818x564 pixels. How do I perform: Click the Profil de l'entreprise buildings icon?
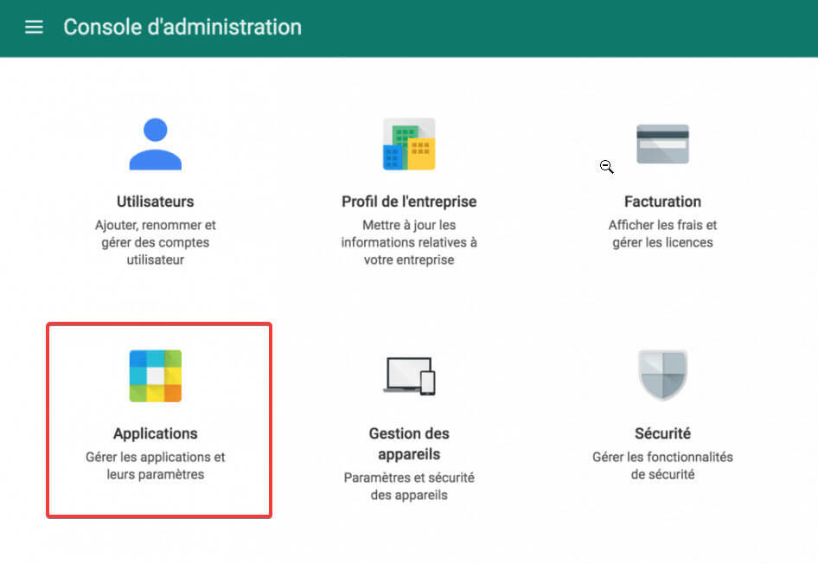(x=409, y=144)
